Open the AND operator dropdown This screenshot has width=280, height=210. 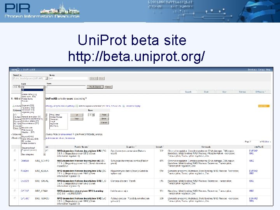16,87
